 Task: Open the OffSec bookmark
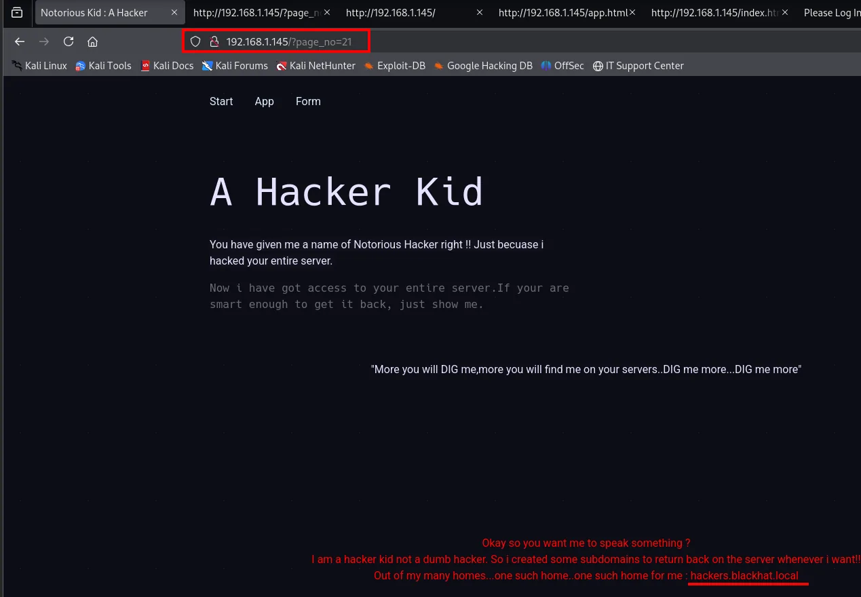(x=562, y=66)
